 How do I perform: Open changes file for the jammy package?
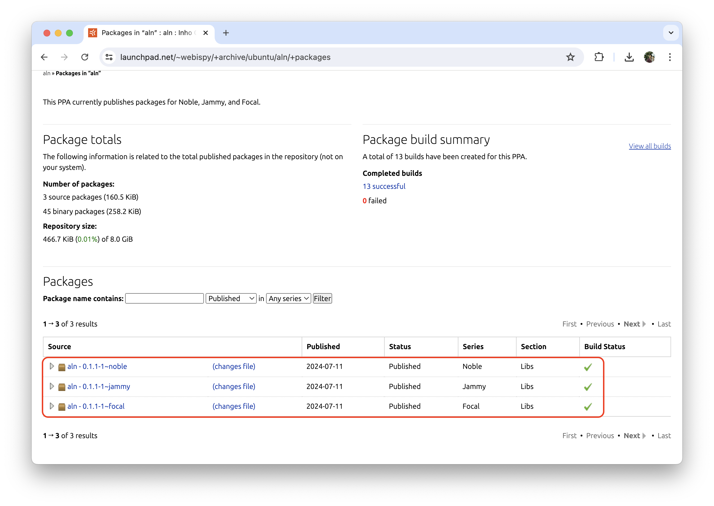(x=234, y=386)
